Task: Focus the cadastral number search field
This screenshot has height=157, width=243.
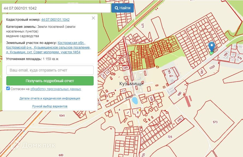Action: tap(56, 8)
